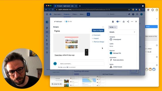Open the Projects menu
This screenshot has height=91, width=162.
click(67, 14)
